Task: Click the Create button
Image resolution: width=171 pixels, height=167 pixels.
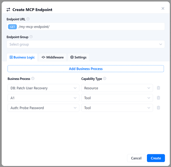Action: point(156,158)
